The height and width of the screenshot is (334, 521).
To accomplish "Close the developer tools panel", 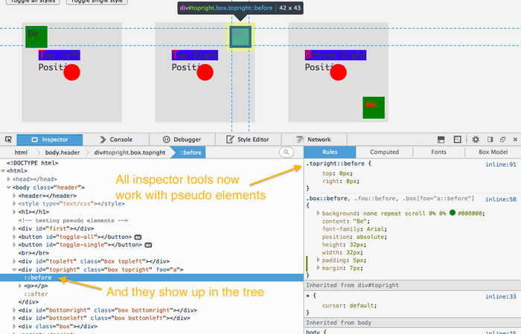I will coord(514,139).
